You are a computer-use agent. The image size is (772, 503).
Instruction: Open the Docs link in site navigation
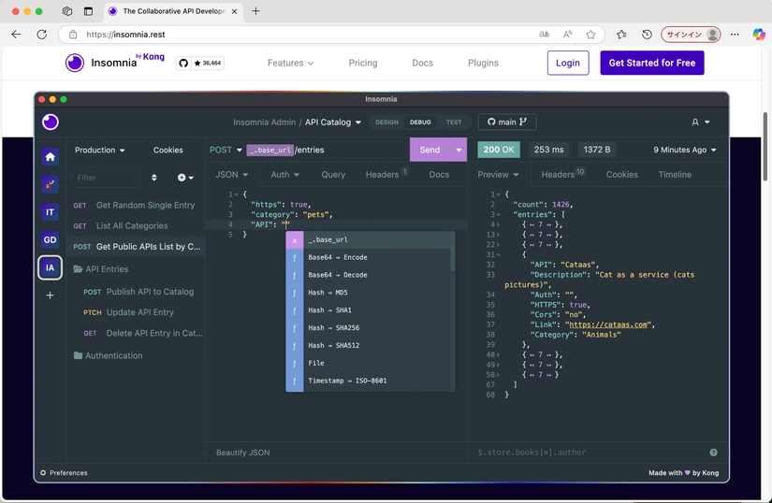pos(422,63)
